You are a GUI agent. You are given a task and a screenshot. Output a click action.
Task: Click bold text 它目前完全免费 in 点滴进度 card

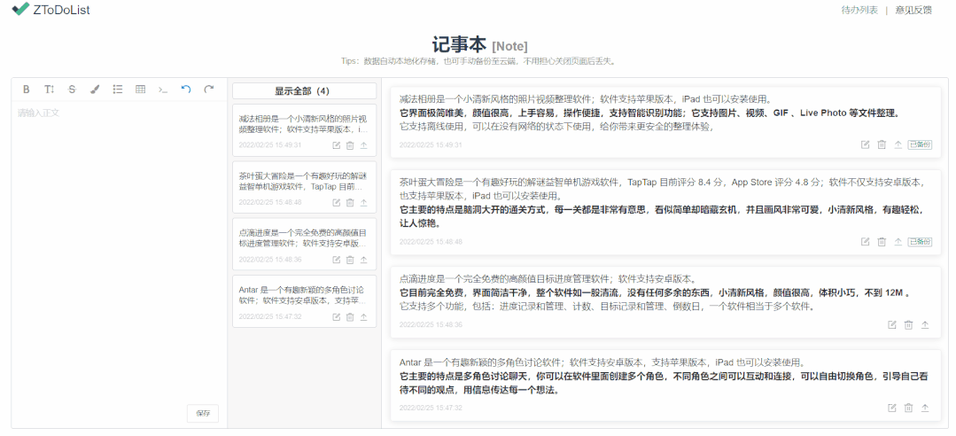[x=433, y=292]
